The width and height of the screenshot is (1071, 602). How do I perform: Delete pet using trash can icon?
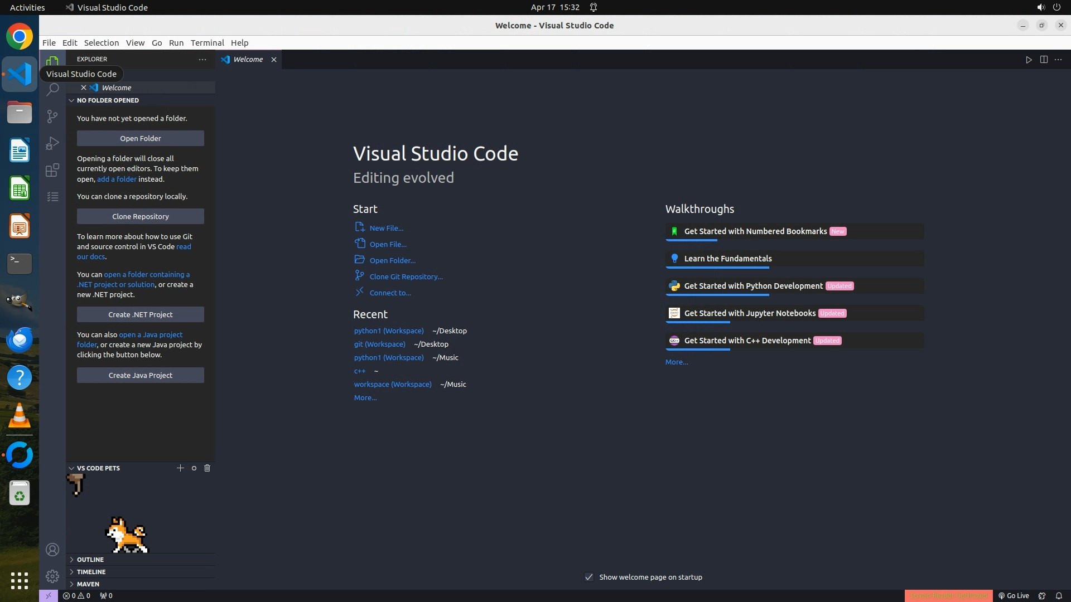point(207,468)
